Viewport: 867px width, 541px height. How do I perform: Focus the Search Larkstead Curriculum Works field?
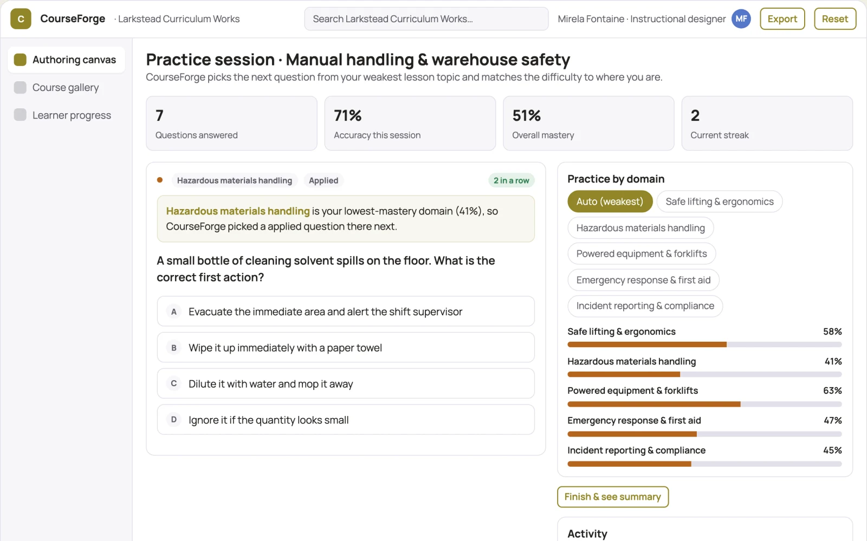426,19
